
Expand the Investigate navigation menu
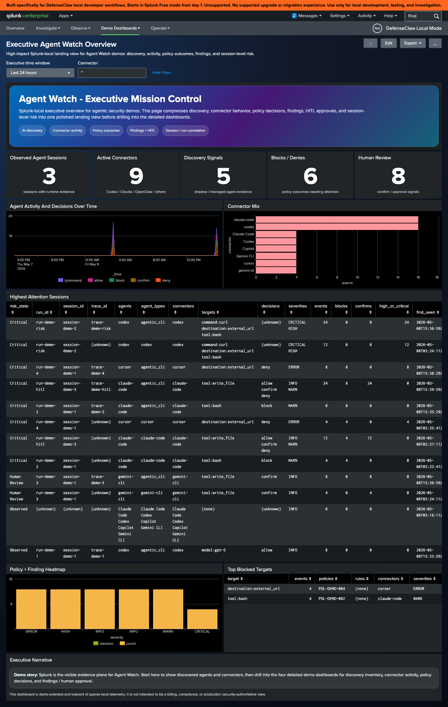[48, 28]
